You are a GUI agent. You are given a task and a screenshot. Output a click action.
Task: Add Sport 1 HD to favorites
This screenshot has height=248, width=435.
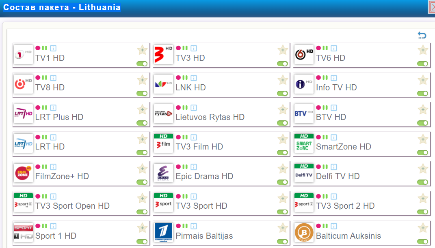pyautogui.click(x=142, y=228)
